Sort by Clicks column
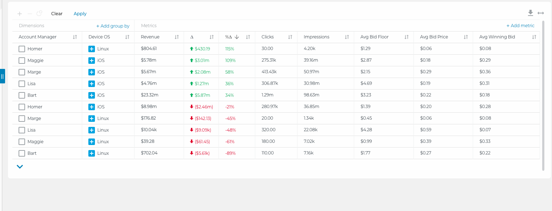Screen dimensions: 552x211 click(x=290, y=37)
